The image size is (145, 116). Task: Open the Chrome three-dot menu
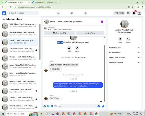142,7
